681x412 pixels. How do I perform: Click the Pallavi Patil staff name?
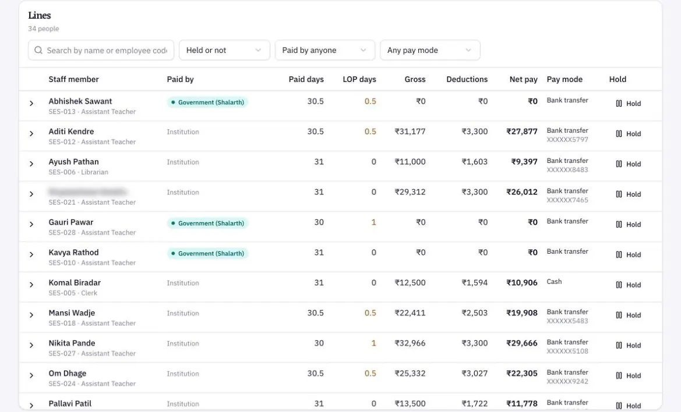click(70, 404)
